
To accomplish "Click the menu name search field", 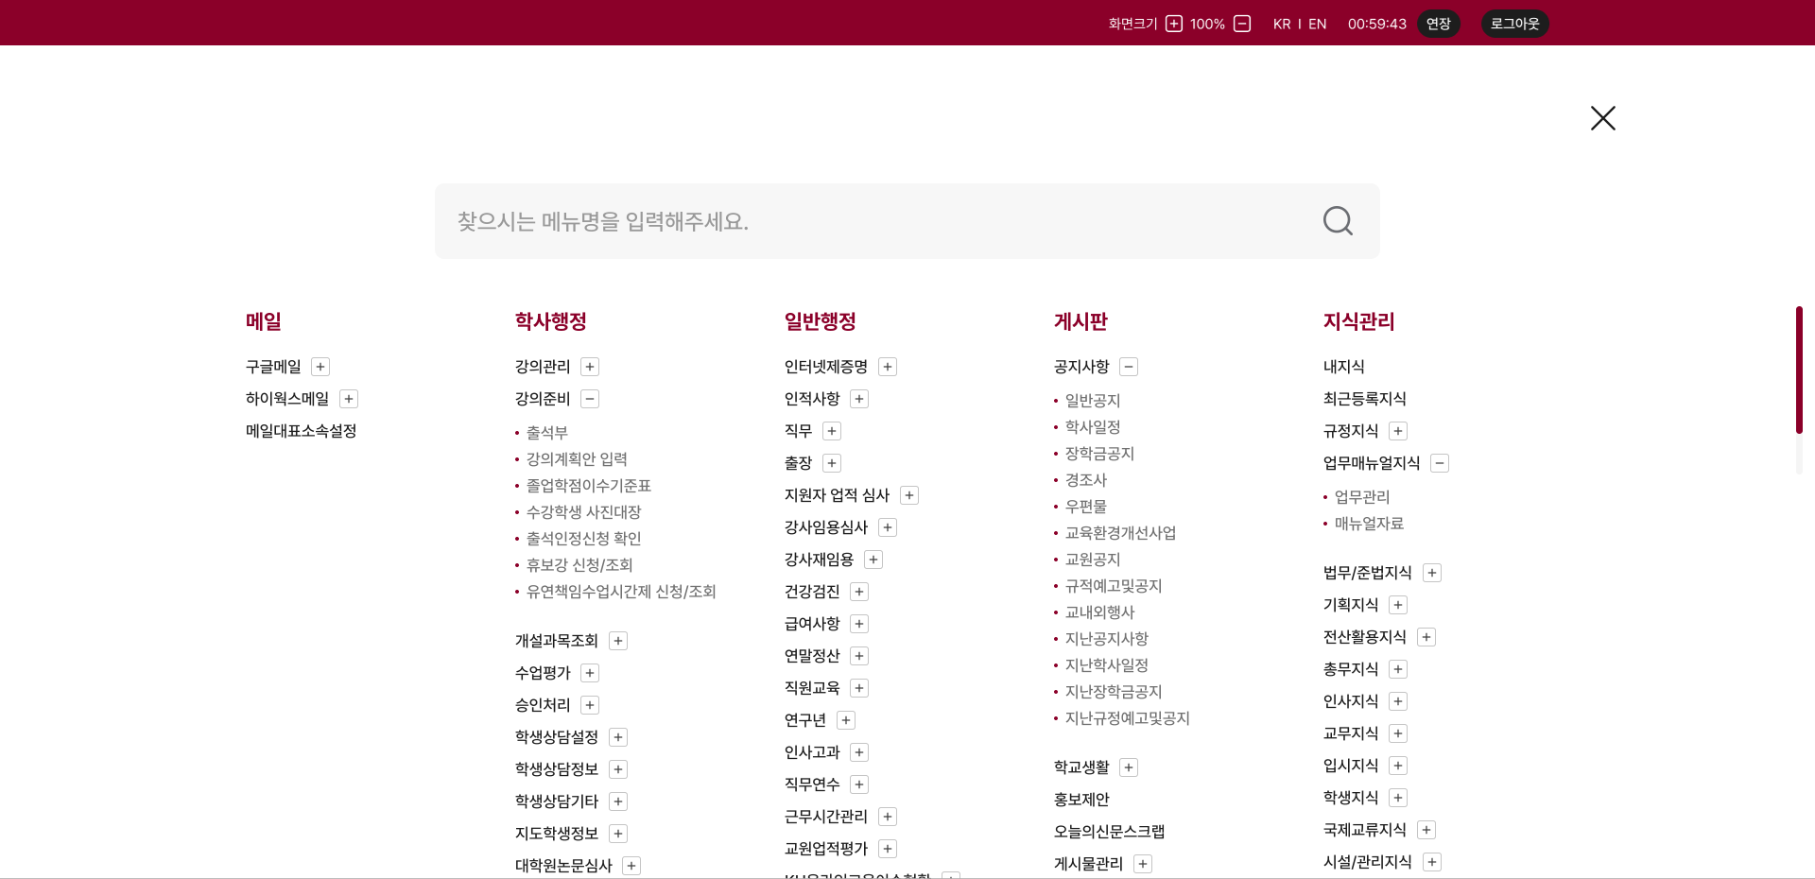I will pos(870,221).
